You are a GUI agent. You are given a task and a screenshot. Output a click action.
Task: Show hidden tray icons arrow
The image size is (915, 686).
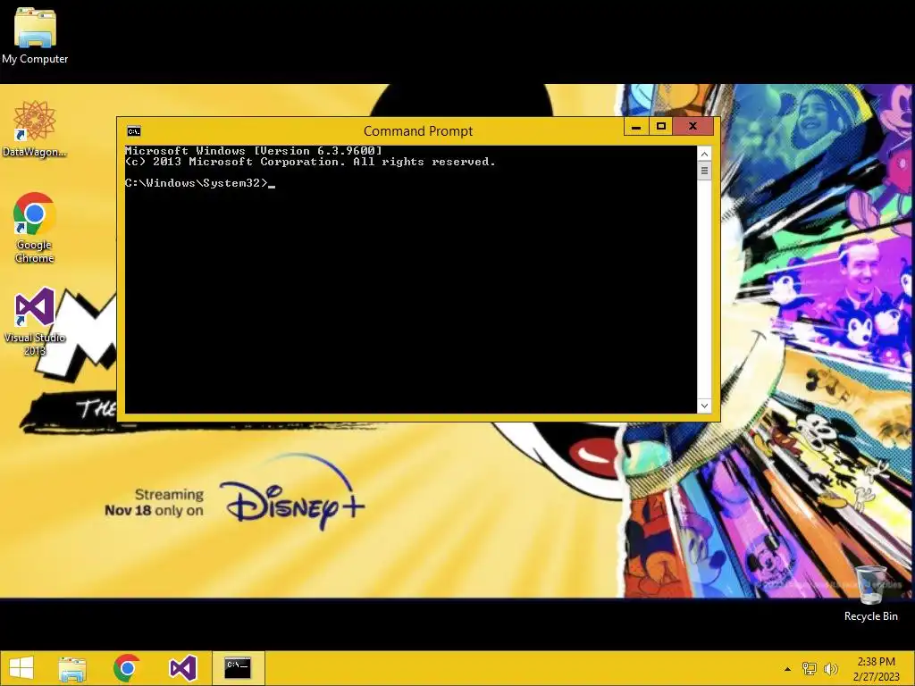788,669
